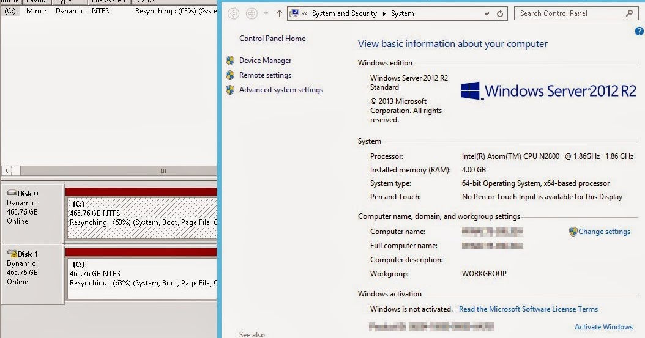Click Change settings for computer name
The height and width of the screenshot is (338, 645).
604,232
